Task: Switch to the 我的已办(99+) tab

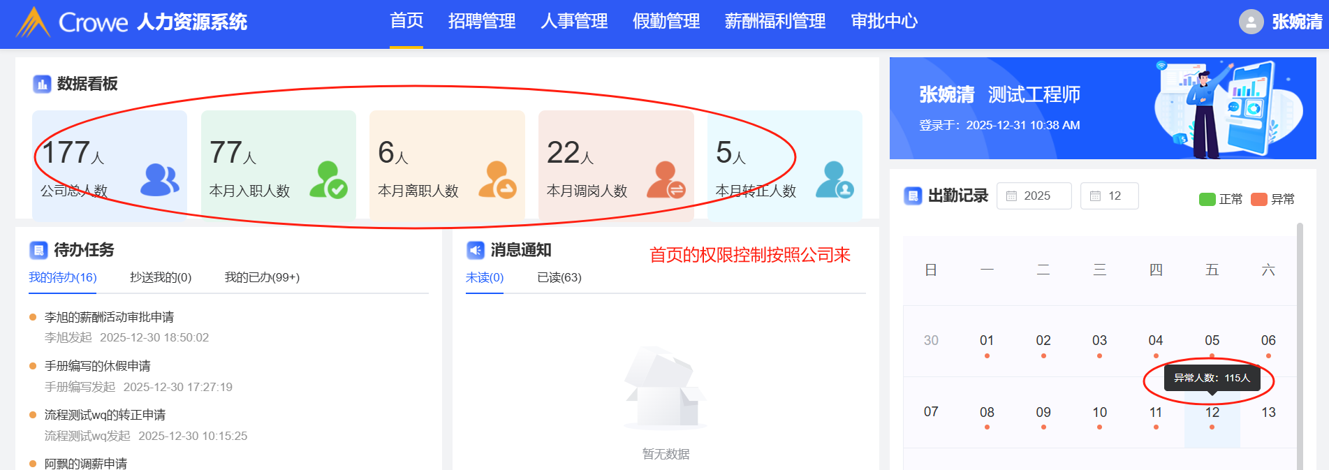Action: (262, 277)
